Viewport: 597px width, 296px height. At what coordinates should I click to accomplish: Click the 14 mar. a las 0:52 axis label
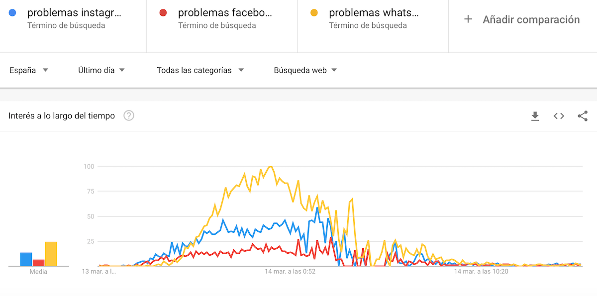pyautogui.click(x=290, y=272)
